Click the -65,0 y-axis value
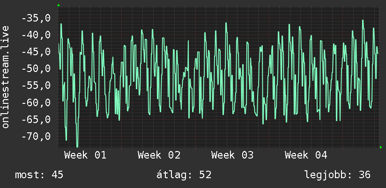Viewport: 386px width, 188px height. click(x=36, y=119)
